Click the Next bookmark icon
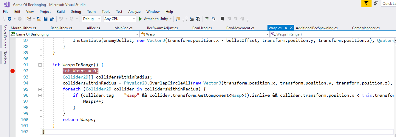396x137 pixels. [x=236, y=19]
